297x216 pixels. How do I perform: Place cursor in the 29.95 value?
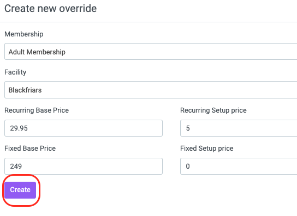pos(19,128)
